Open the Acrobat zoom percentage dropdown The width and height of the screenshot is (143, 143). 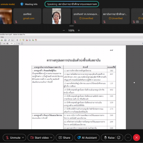click(x=15, y=44)
